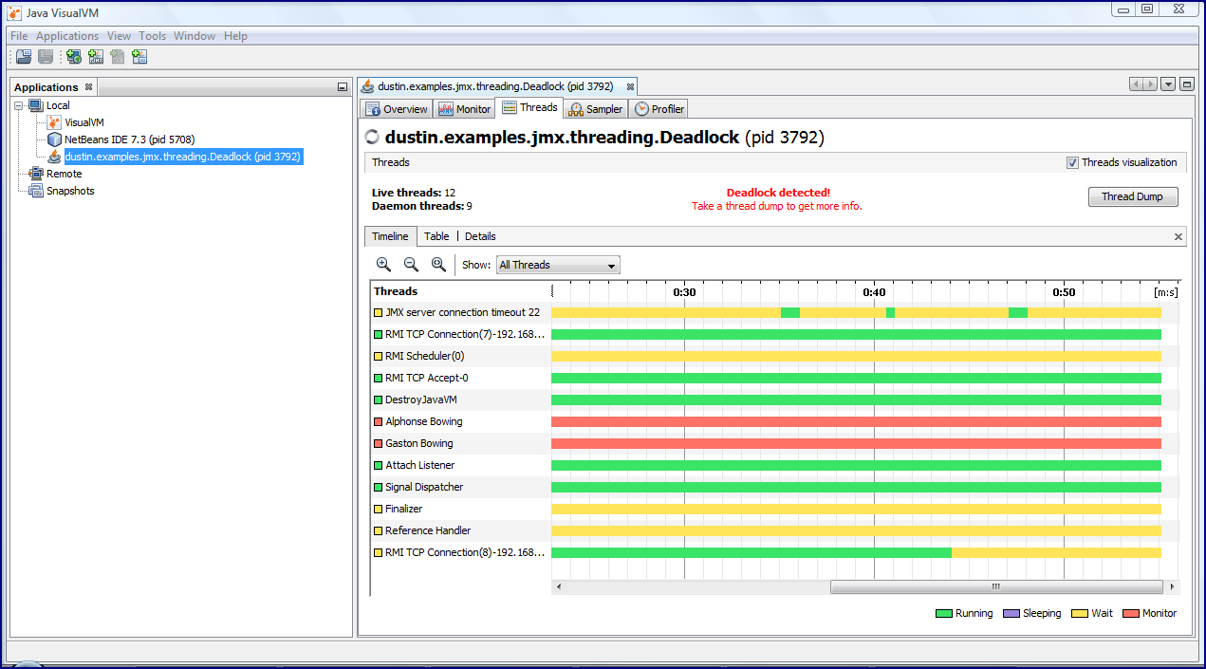Select the Remote tree node
1206x669 pixels.
tap(64, 174)
